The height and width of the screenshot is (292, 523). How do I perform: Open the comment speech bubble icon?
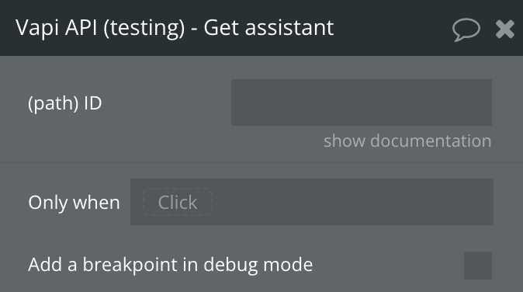click(x=466, y=30)
